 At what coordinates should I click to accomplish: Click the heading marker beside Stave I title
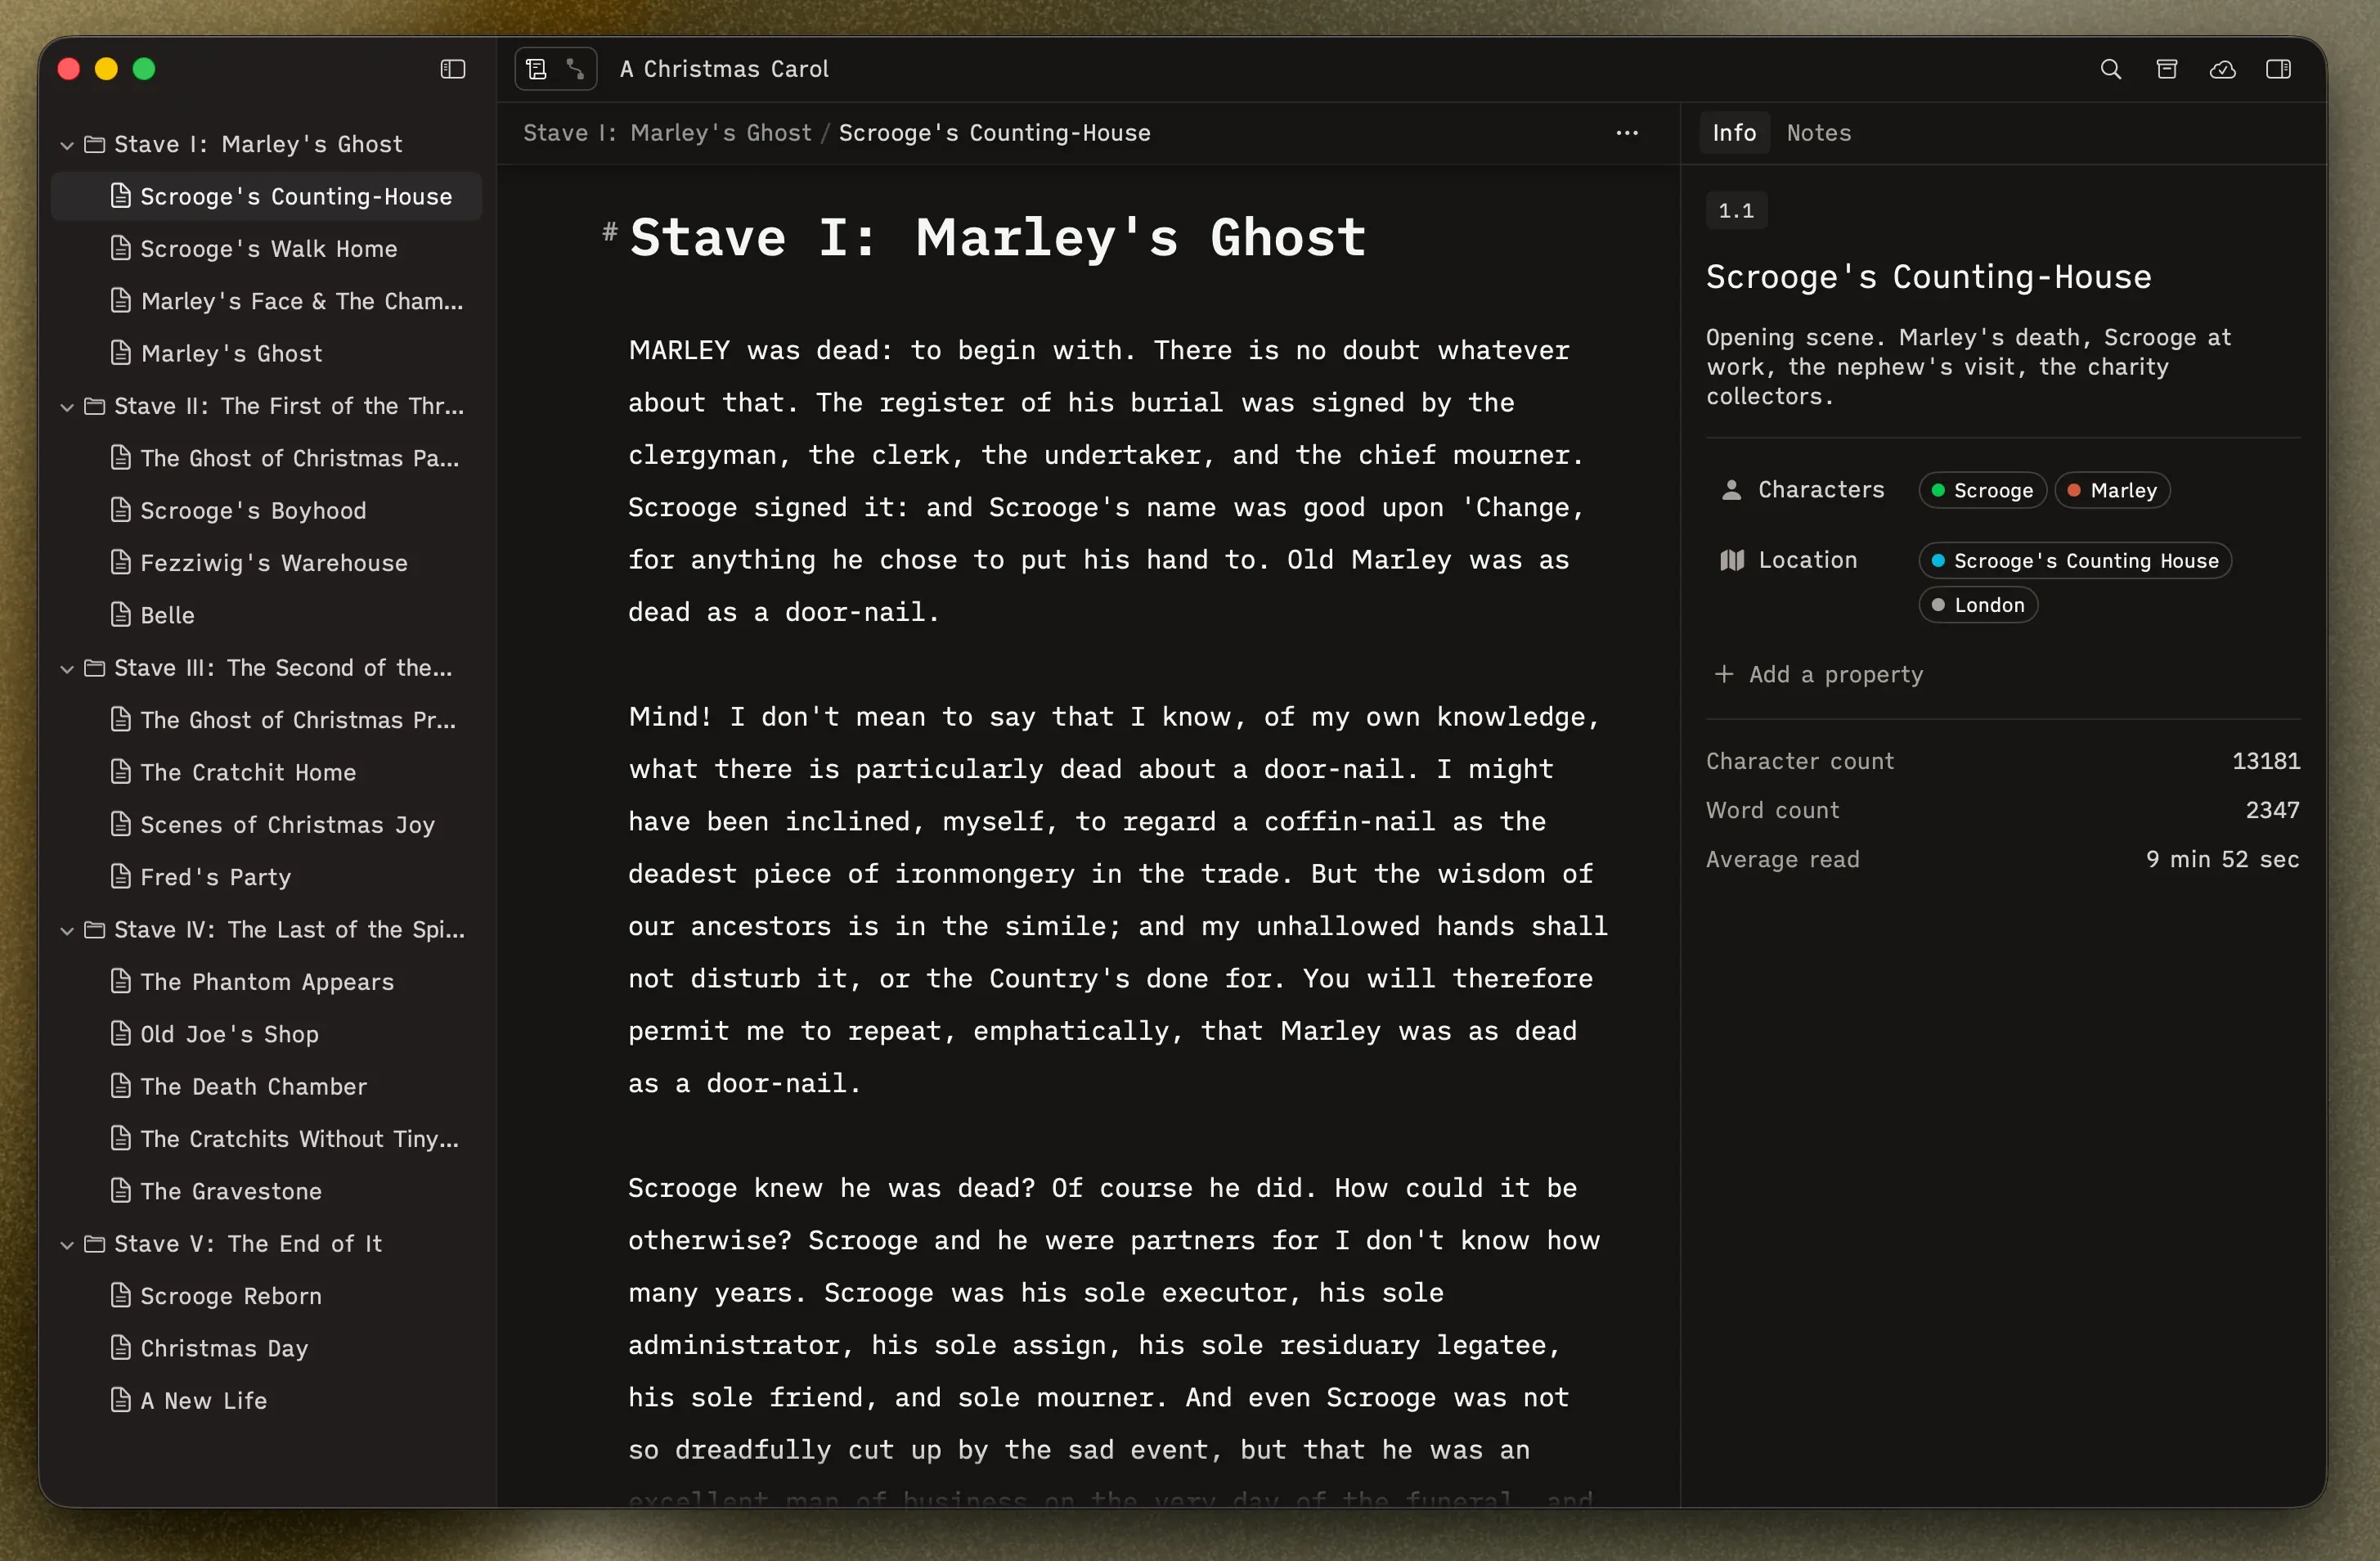pyautogui.click(x=610, y=232)
